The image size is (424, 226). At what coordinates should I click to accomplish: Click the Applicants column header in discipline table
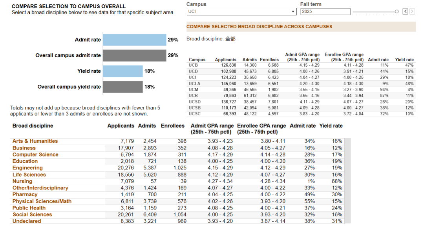tap(121, 126)
